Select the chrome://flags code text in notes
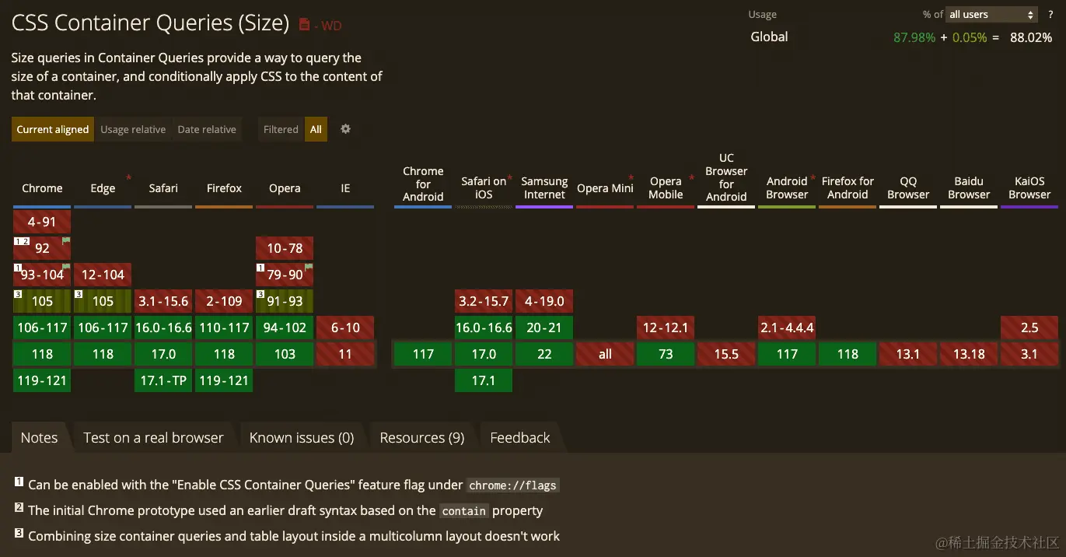 pyautogui.click(x=513, y=485)
